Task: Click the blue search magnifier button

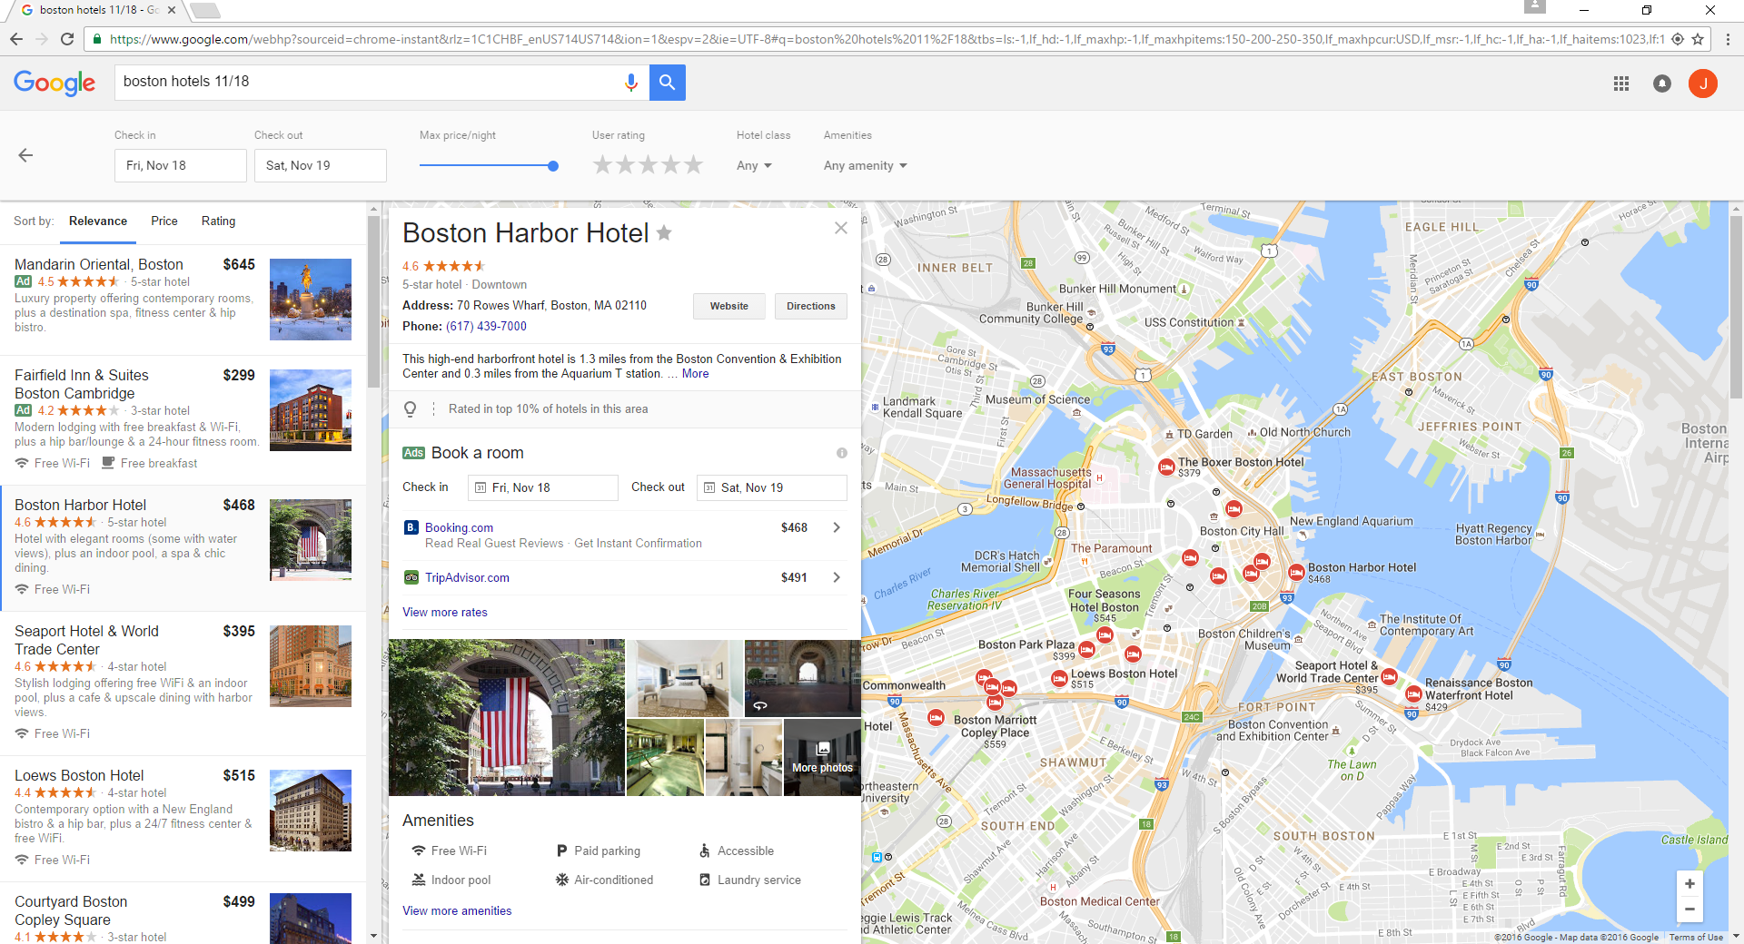Action: click(668, 83)
